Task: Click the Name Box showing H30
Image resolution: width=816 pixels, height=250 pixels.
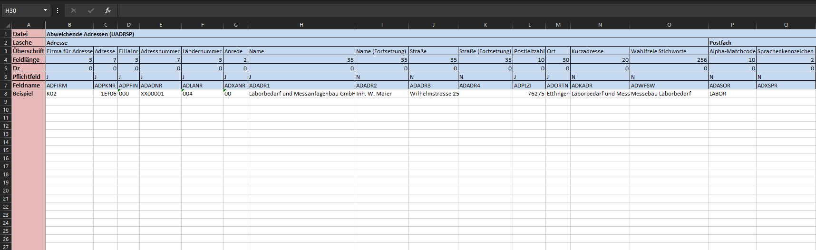Action: click(22, 10)
